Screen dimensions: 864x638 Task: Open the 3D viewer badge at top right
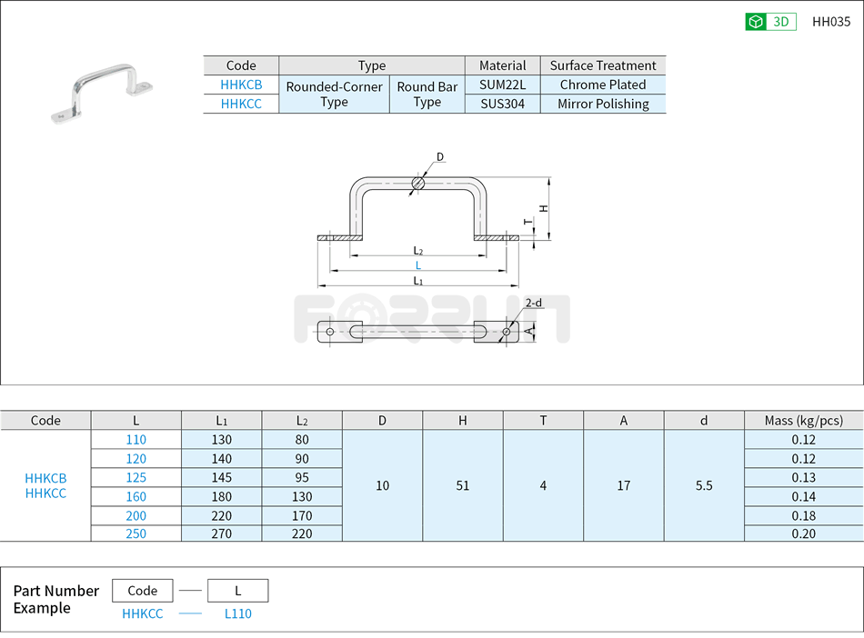(x=772, y=20)
